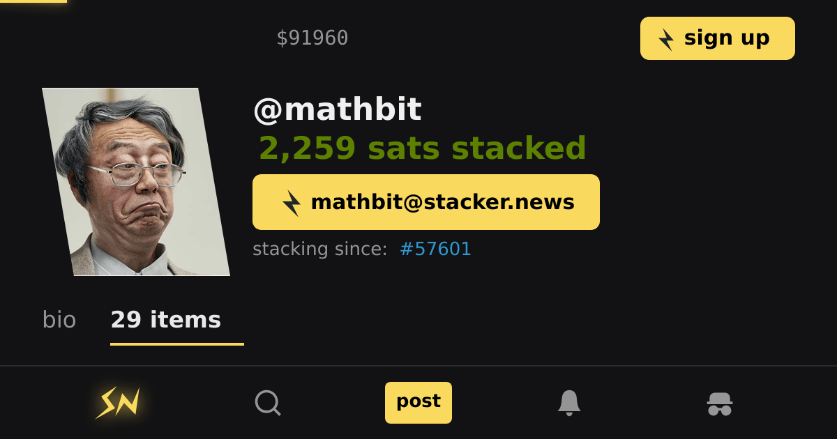Click the lightning bolt beside mathbit@stacker.news
The image size is (837, 439).
tap(292, 203)
